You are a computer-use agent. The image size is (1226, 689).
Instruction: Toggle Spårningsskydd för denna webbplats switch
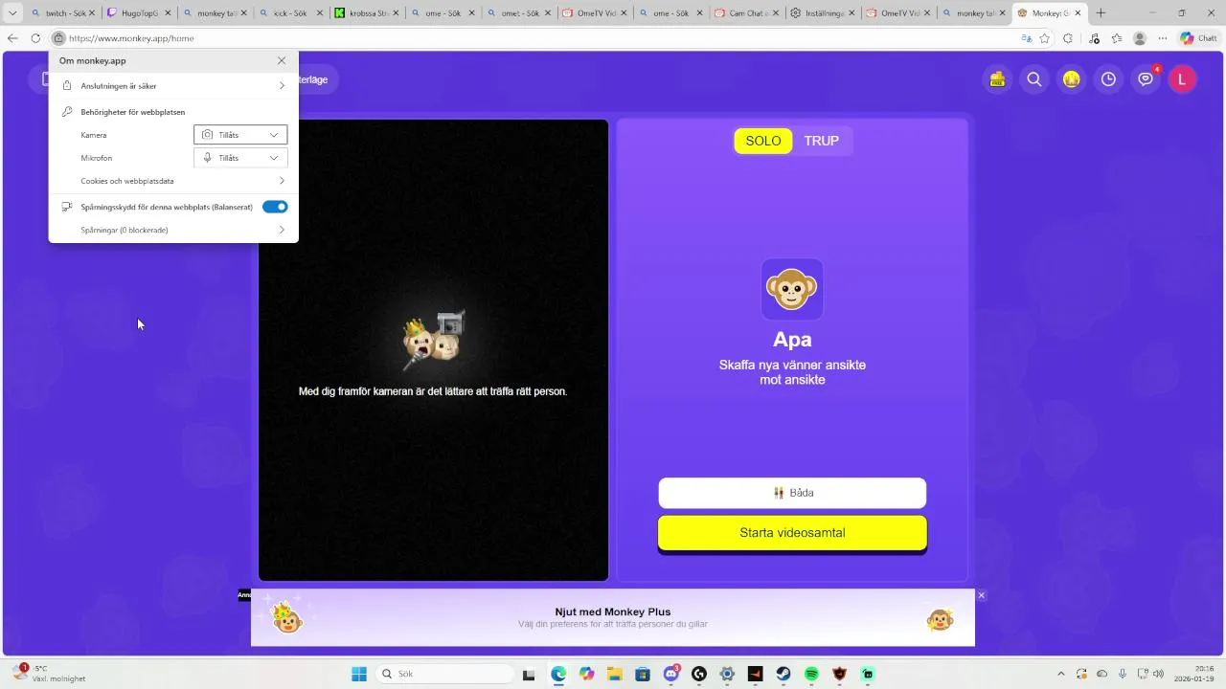pyautogui.click(x=275, y=207)
